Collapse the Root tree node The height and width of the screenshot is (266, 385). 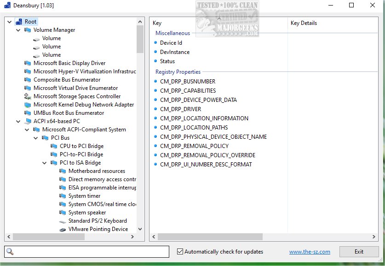pyautogui.click(x=10, y=22)
